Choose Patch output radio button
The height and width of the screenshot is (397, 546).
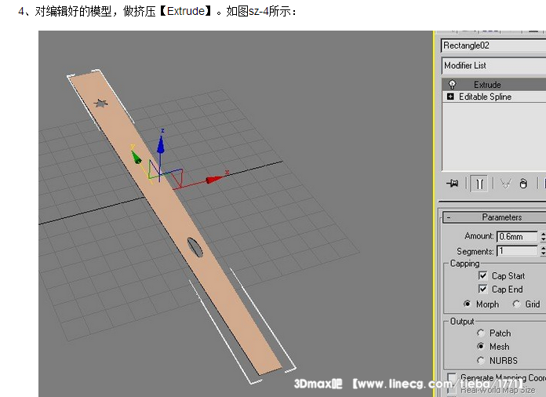pos(481,333)
